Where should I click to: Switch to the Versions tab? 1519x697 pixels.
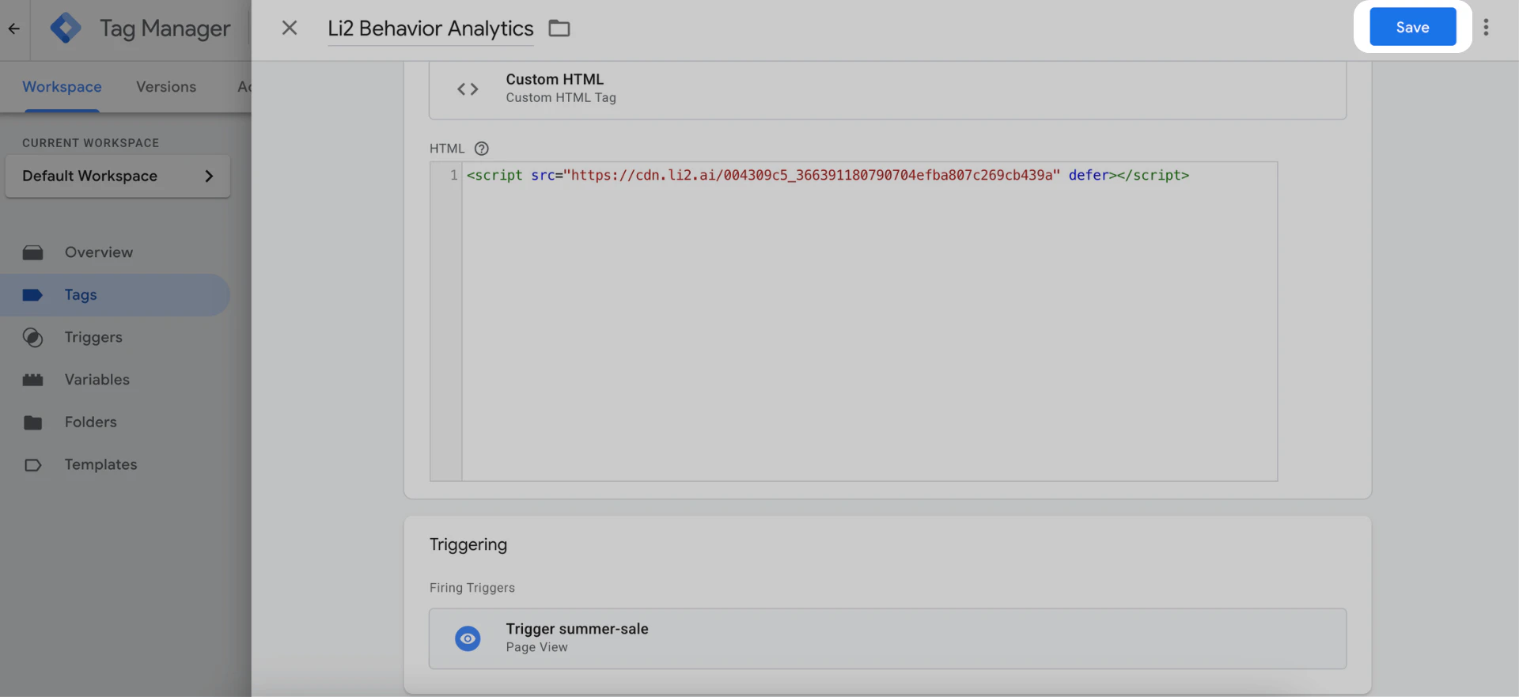166,86
